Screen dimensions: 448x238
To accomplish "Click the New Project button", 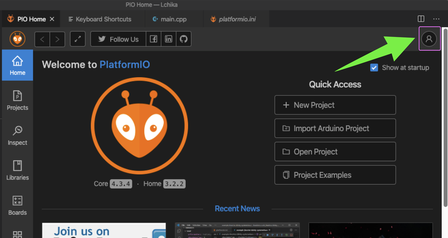I will click(x=335, y=105).
